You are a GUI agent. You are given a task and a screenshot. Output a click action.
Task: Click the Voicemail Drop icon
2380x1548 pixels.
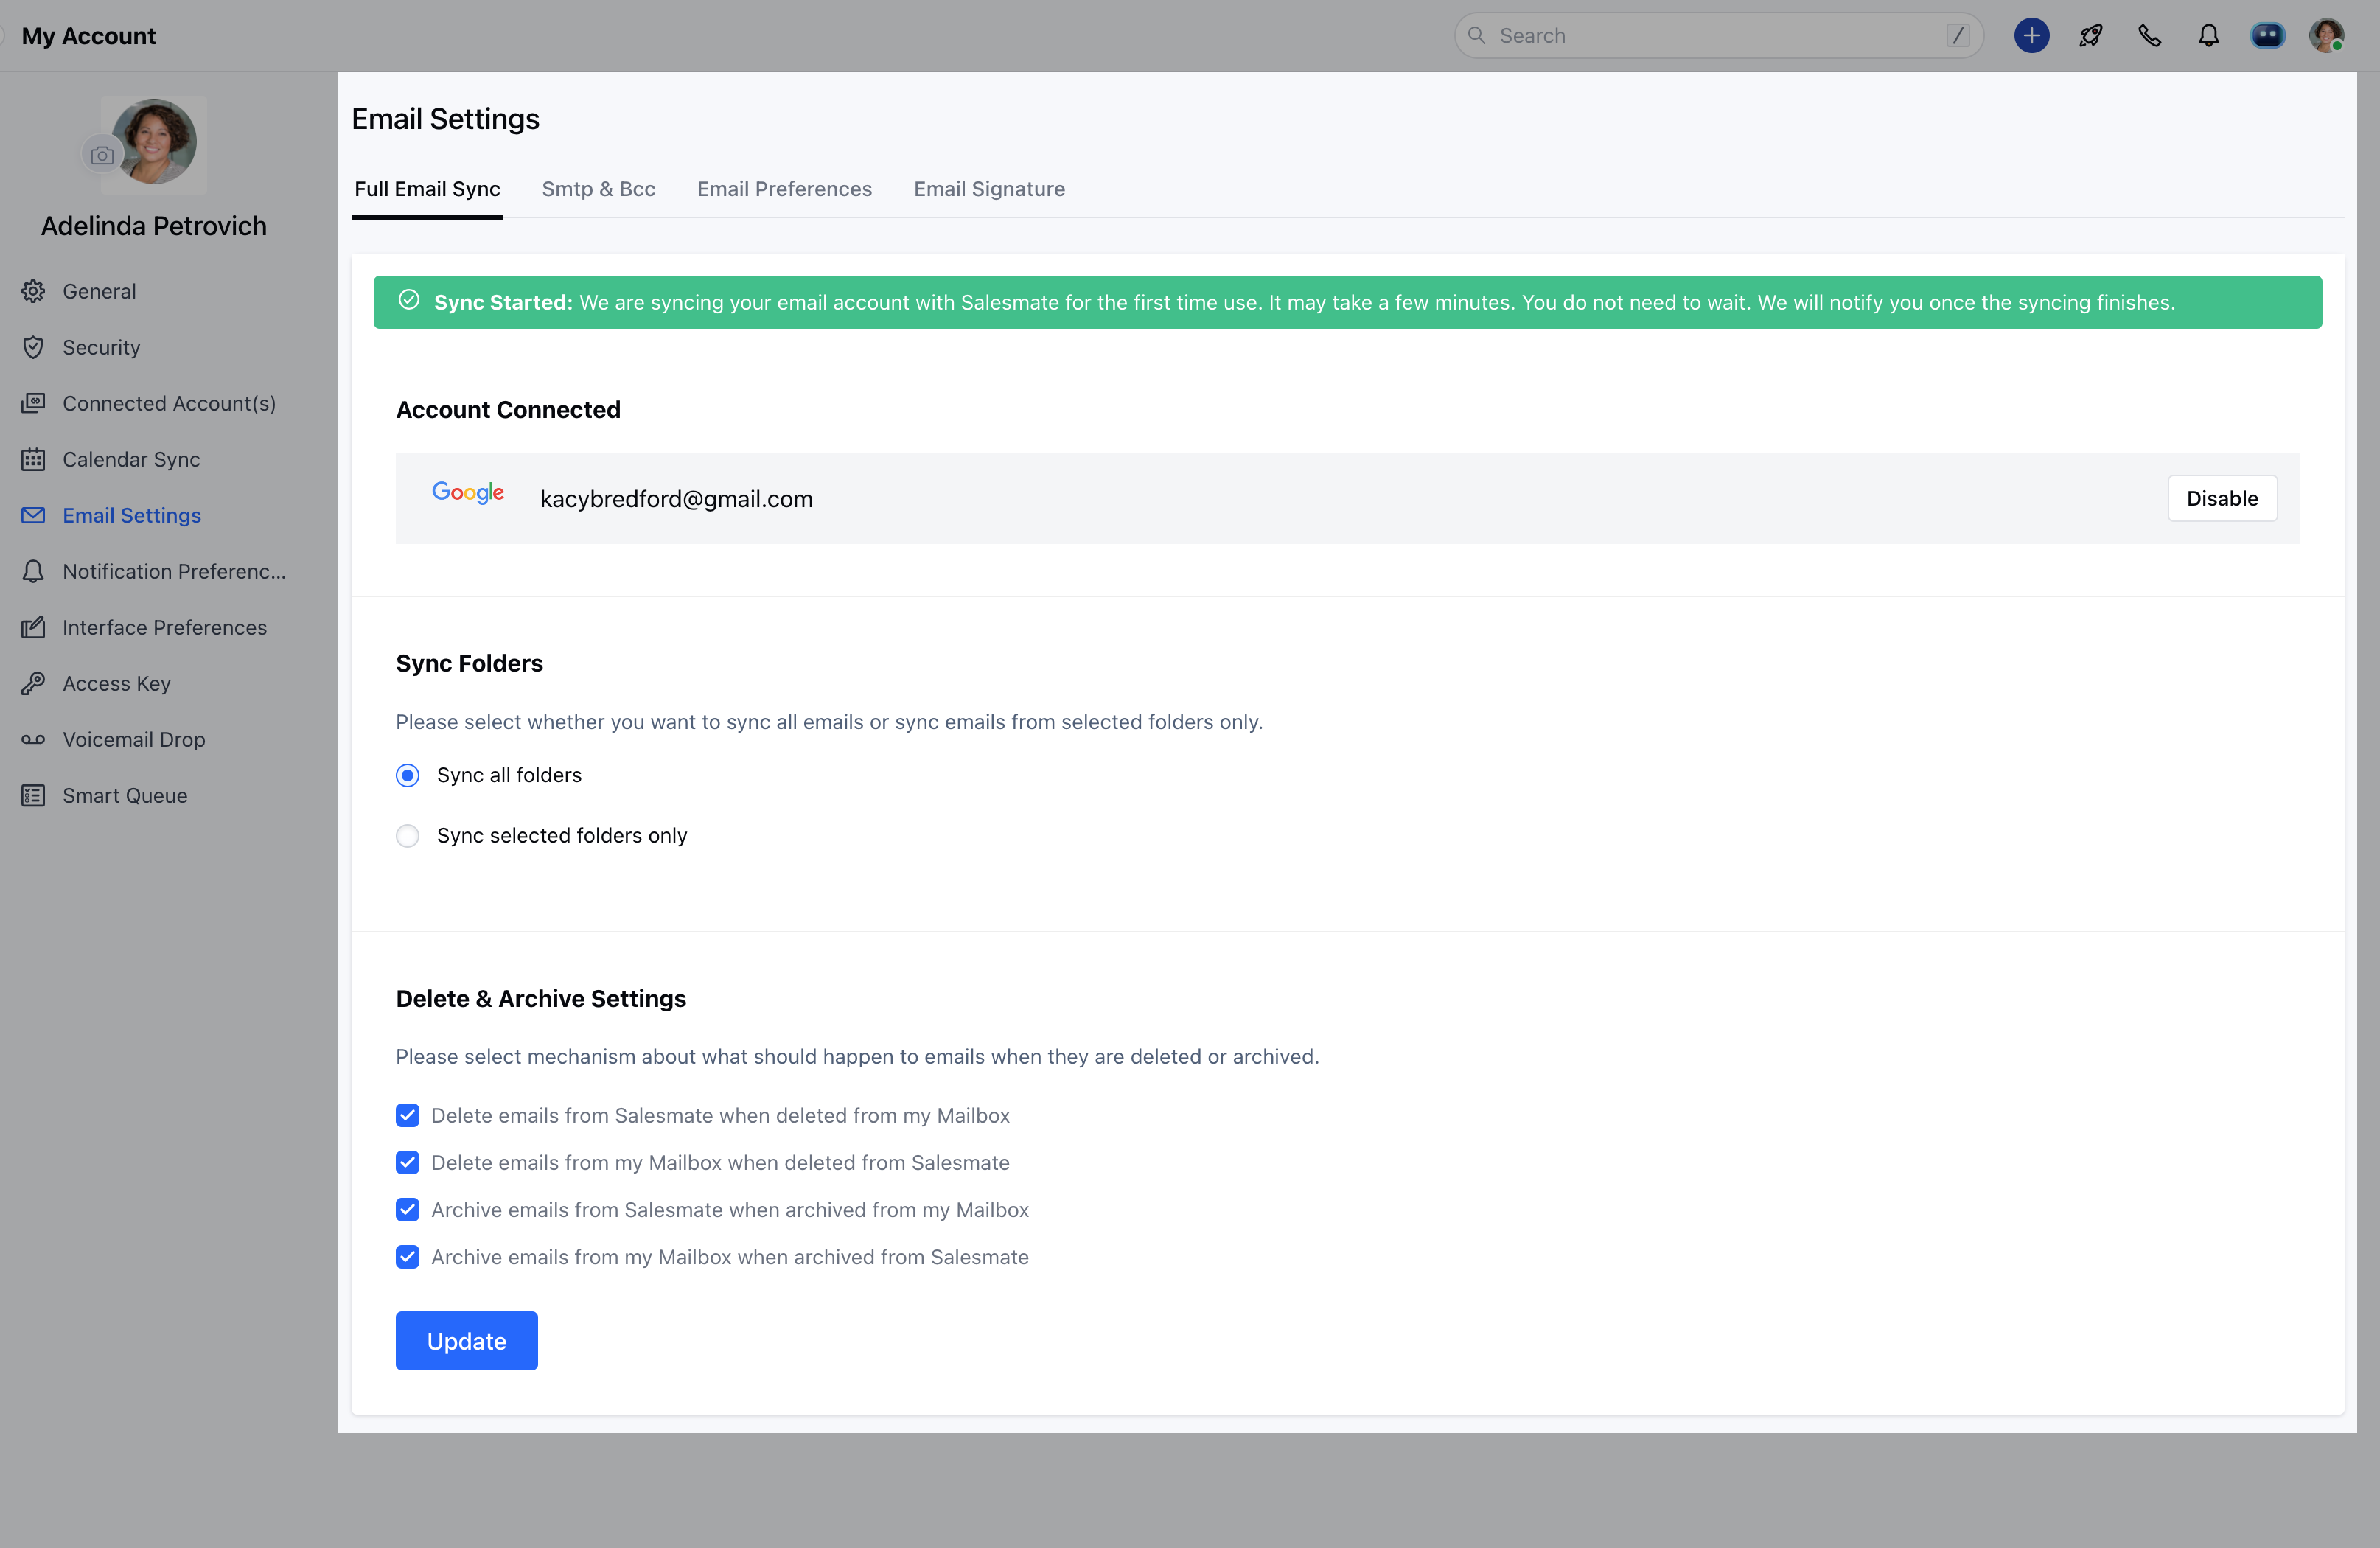pyautogui.click(x=33, y=739)
